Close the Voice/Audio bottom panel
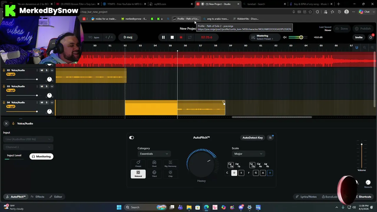 6,124
